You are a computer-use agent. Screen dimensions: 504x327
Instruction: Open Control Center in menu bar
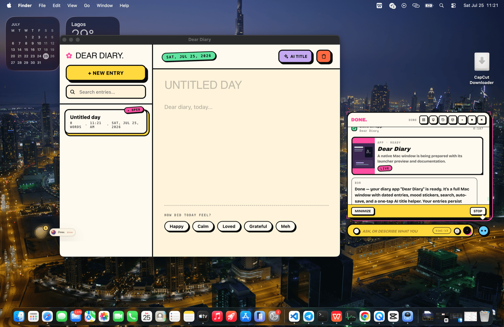[x=453, y=5]
